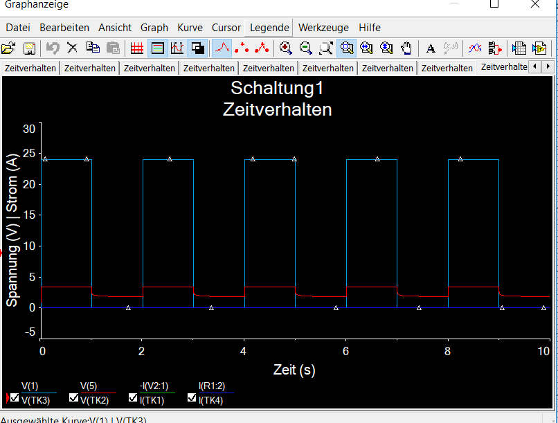Click the zoom out magnifier icon

pyautogui.click(x=306, y=48)
